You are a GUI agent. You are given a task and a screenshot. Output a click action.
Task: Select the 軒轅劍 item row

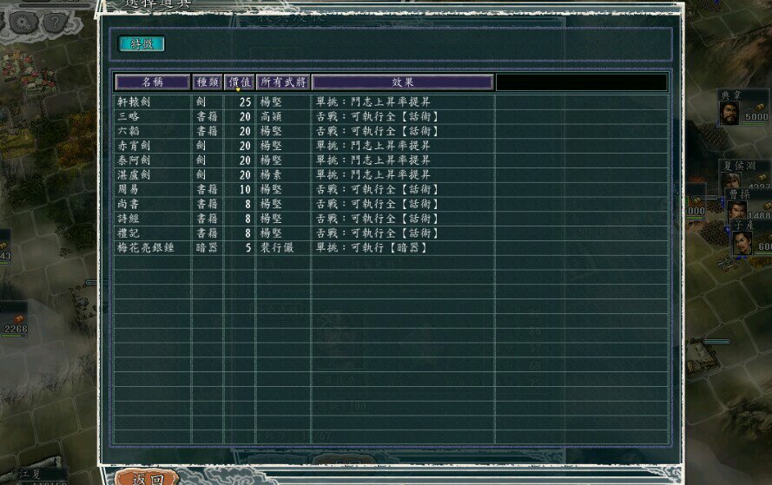[x=391, y=102]
